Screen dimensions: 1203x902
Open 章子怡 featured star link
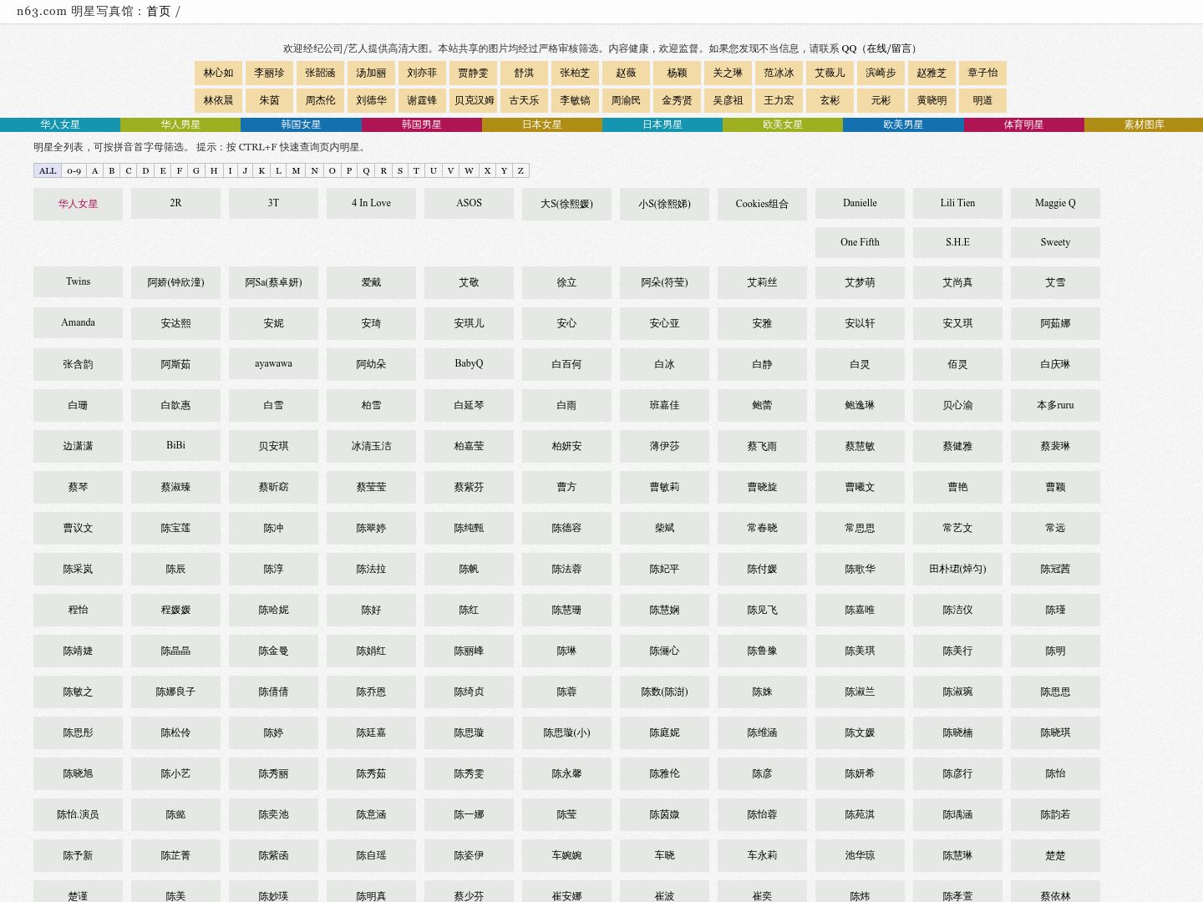point(982,73)
